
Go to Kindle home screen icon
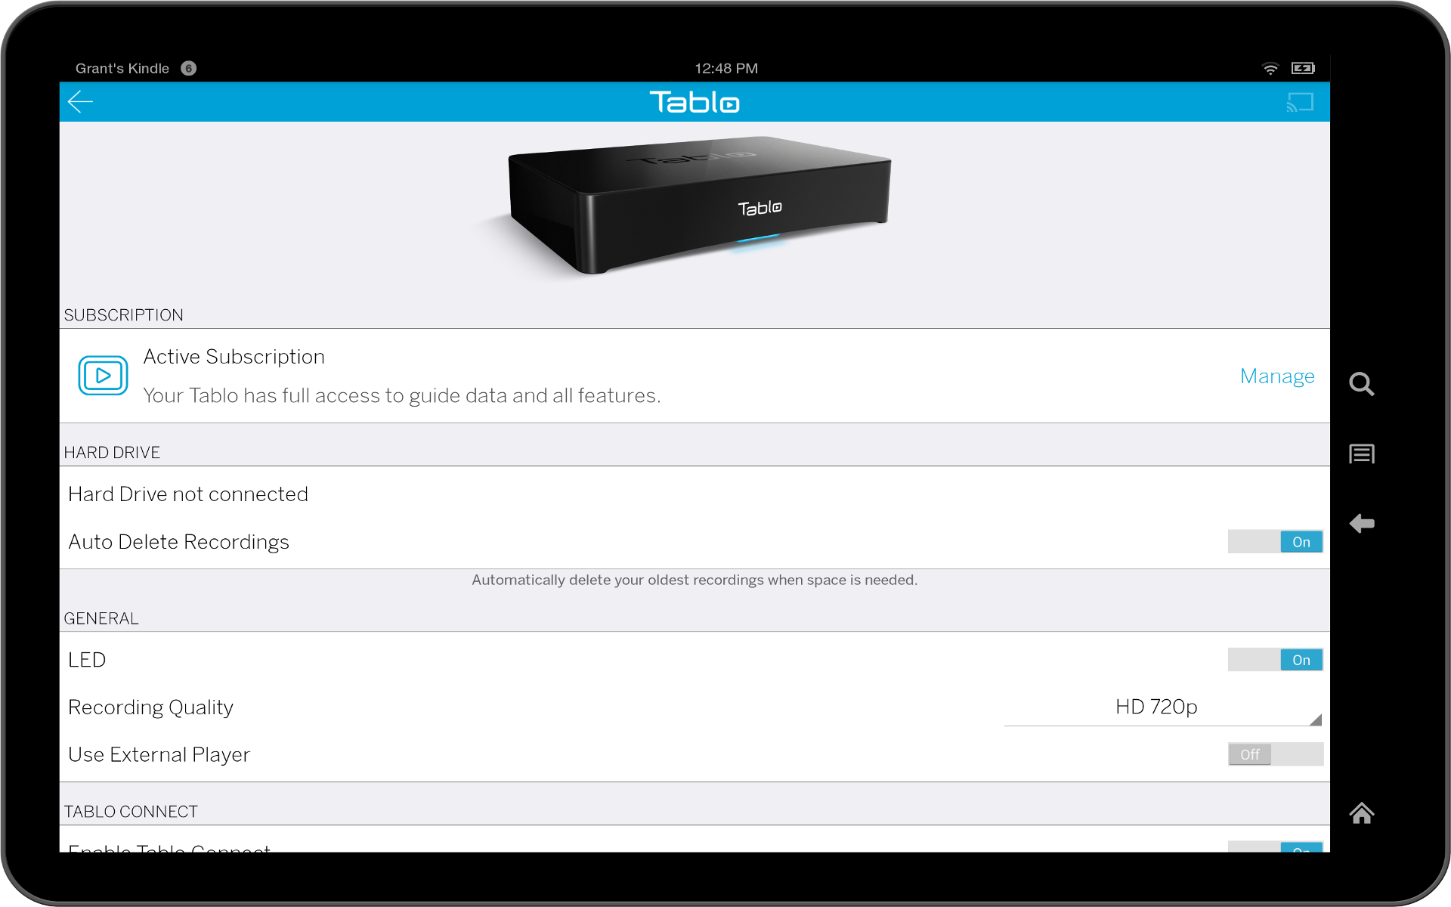(x=1361, y=813)
